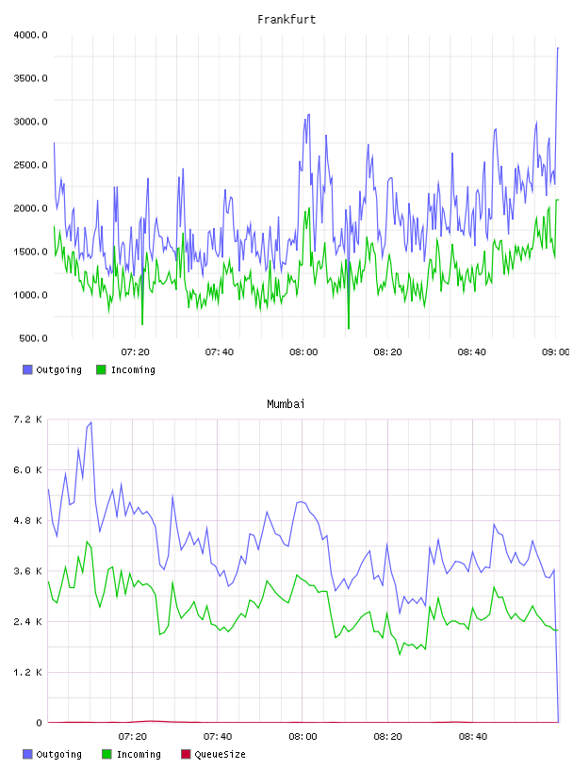The image size is (573, 769).
Task: Select the red QueueSize swatch in Mumbai legend
Action: tap(186, 754)
